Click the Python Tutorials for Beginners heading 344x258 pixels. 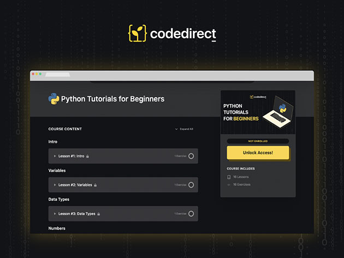click(113, 99)
